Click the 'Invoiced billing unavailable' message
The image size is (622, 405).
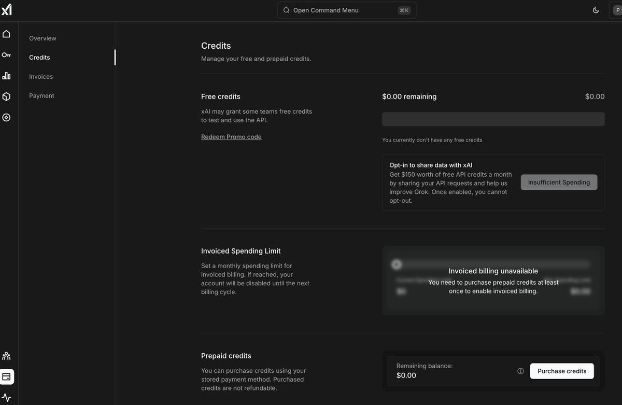493,271
